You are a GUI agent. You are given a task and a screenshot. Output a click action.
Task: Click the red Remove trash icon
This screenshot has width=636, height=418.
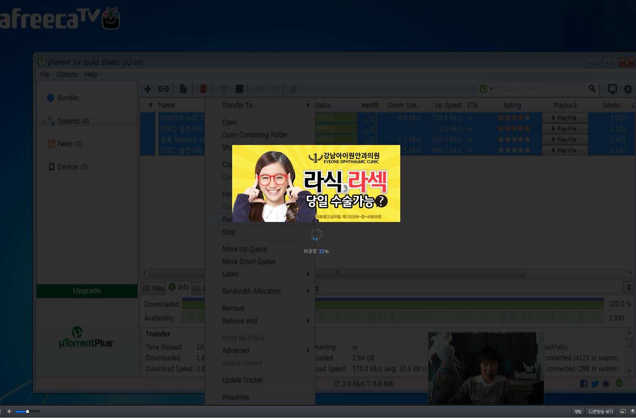tap(203, 89)
